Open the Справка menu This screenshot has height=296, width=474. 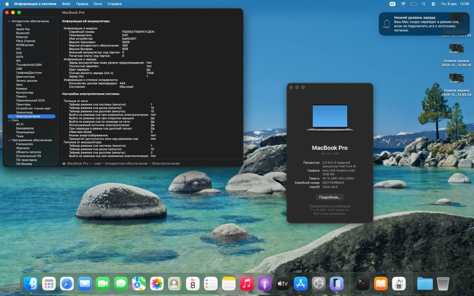click(x=114, y=4)
